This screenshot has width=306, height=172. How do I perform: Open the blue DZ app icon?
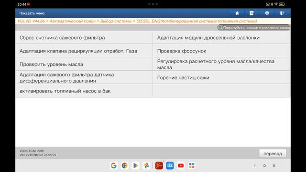(x=170, y=166)
